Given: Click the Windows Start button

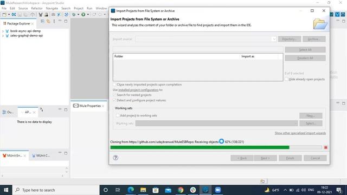Looking at the screenshot, I should (6, 190).
